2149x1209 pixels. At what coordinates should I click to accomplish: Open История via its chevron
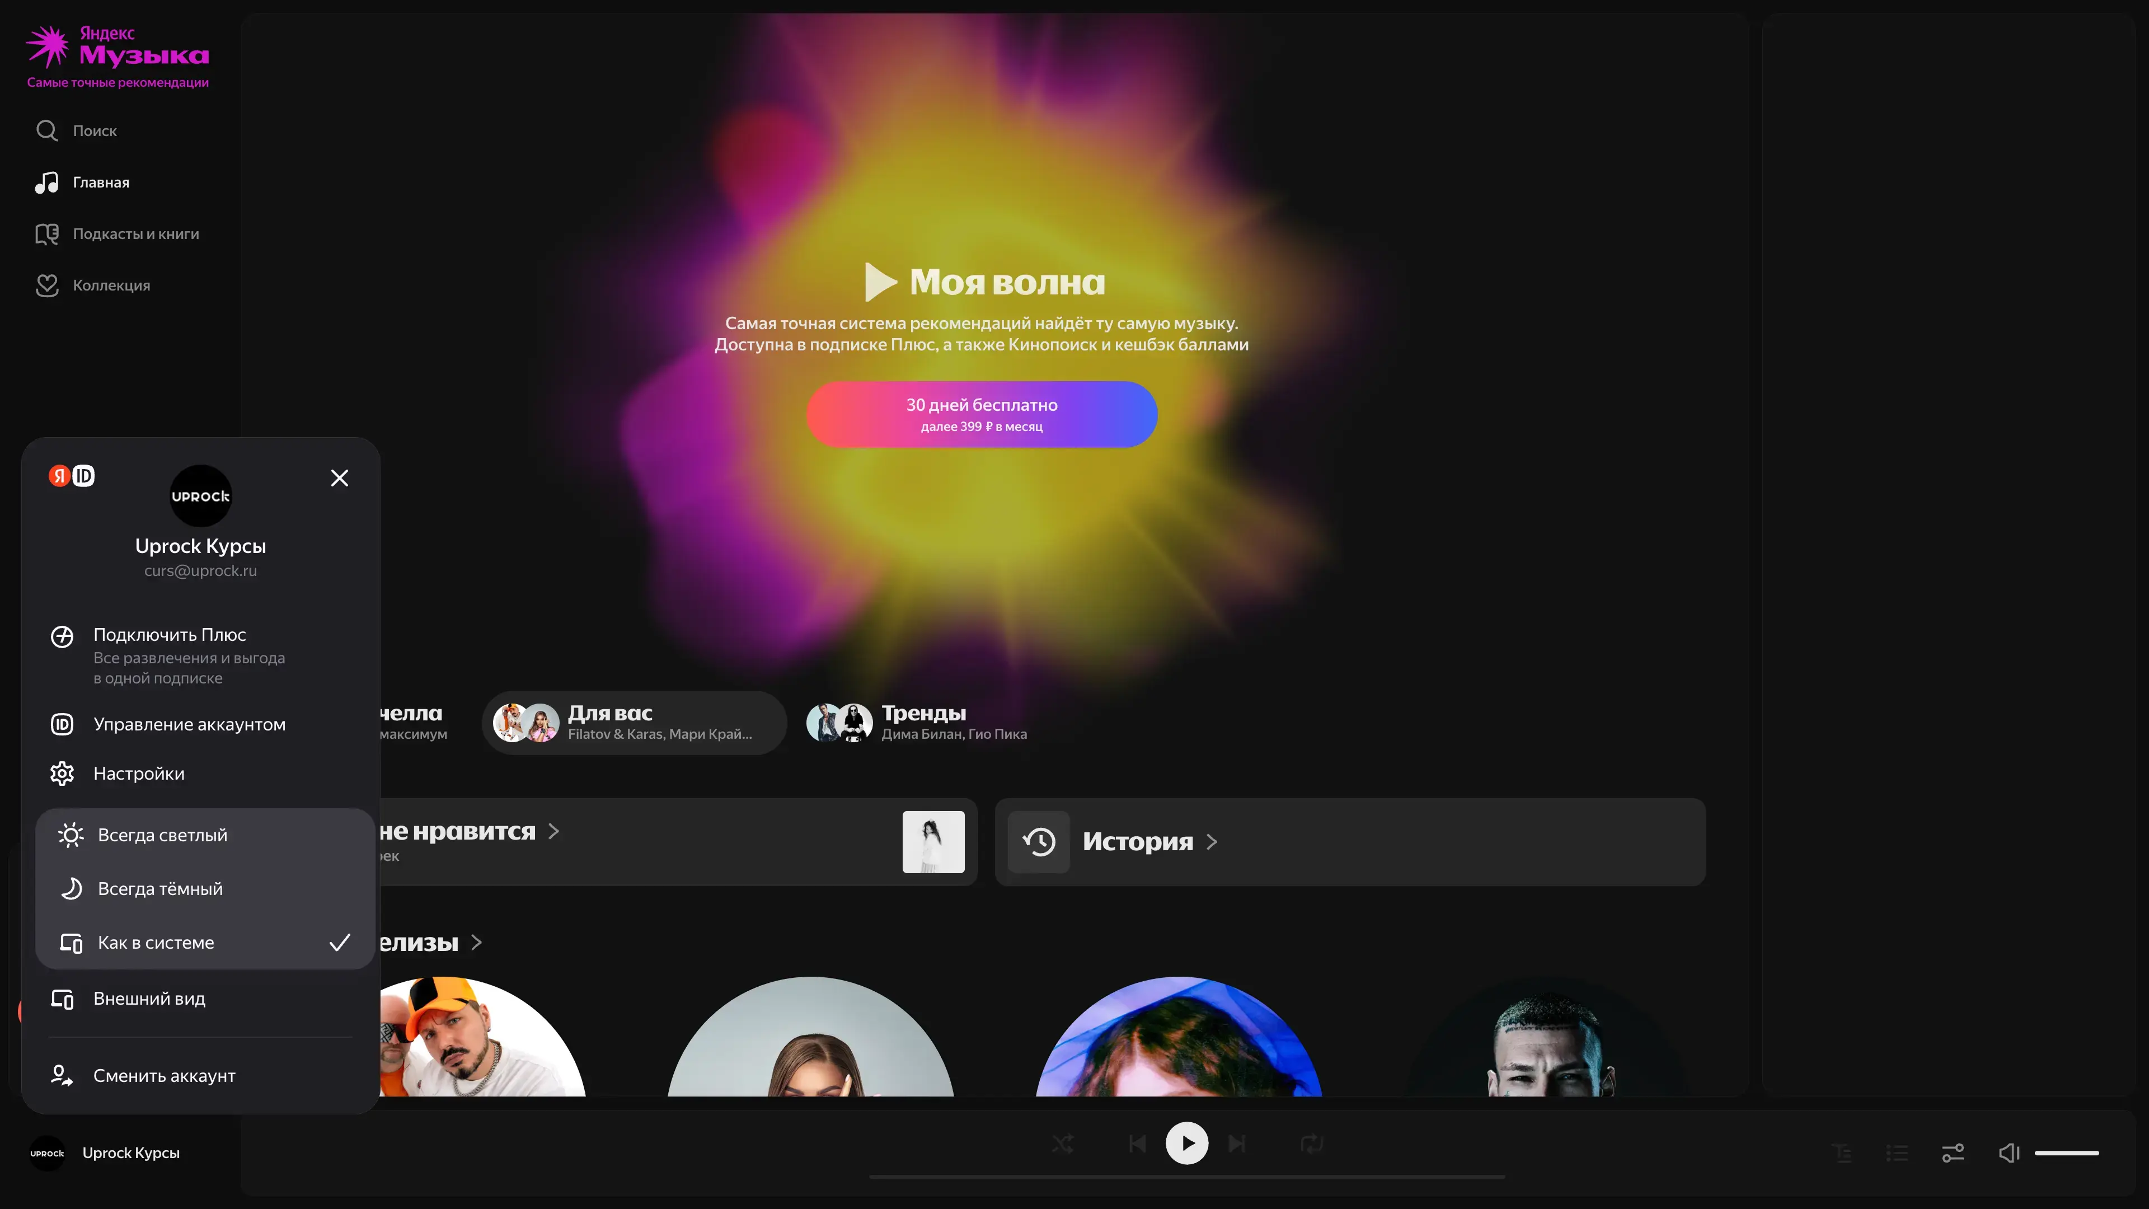coord(1212,842)
